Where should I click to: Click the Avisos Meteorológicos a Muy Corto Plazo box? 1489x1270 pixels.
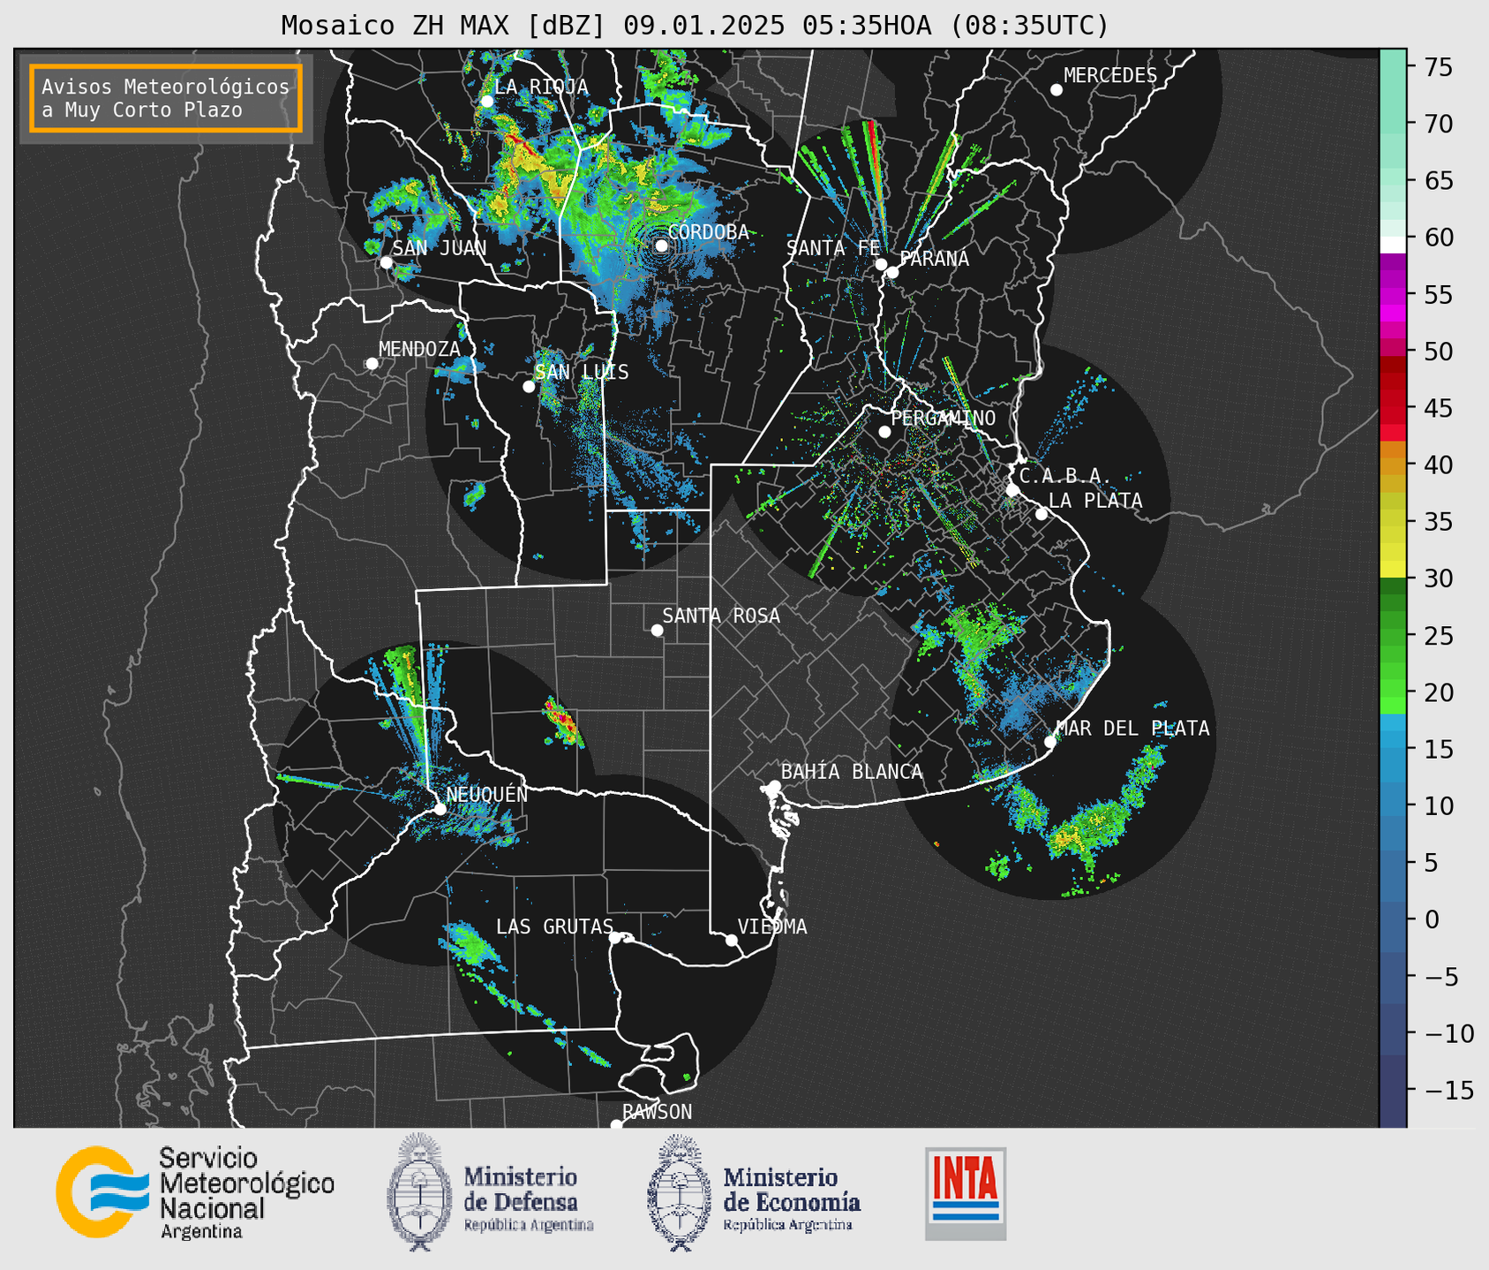[x=166, y=98]
